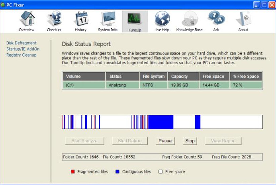
Task: Click the Volume column header
Action: tap(84, 76)
